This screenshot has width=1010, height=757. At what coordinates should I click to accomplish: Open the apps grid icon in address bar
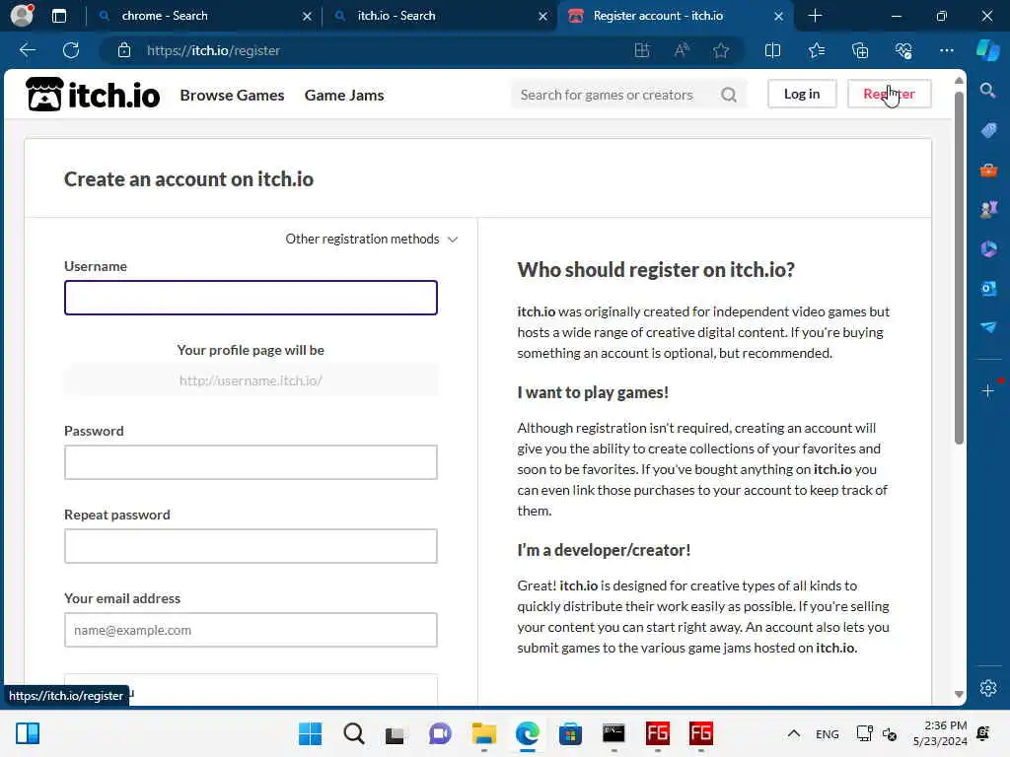tap(641, 50)
